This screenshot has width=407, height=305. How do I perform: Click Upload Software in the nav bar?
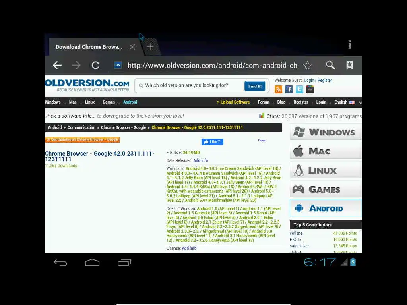click(x=233, y=102)
